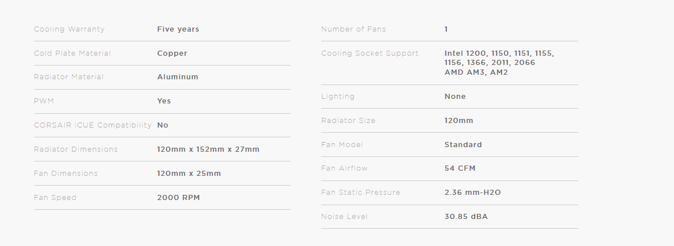The width and height of the screenshot is (674, 246).
Task: Select the Five years warranty value
Action: [178, 29]
